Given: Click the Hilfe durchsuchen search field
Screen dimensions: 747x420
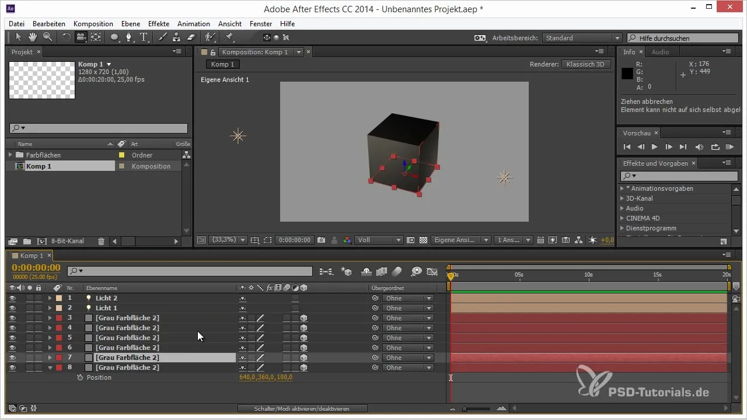Looking at the screenshot, I should pos(682,38).
